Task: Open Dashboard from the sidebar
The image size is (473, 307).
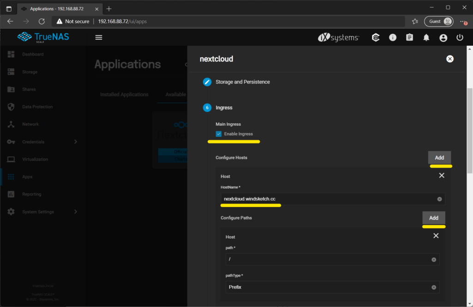Action: (32, 55)
